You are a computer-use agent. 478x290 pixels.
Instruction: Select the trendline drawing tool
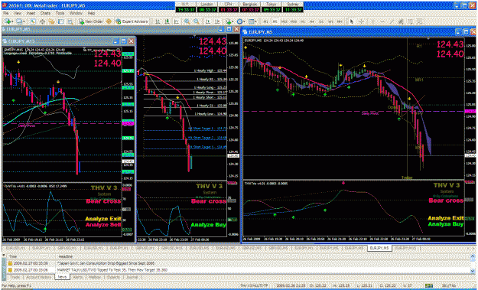click(x=392, y=21)
